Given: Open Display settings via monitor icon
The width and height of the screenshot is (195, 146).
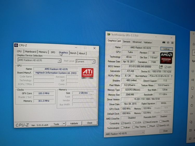Looking at the screenshot, I should 193,71.
